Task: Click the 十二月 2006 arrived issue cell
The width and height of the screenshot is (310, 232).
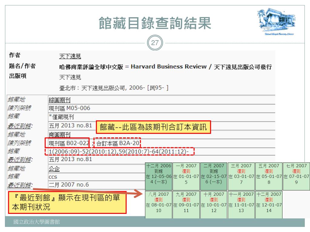Action: click(x=159, y=176)
